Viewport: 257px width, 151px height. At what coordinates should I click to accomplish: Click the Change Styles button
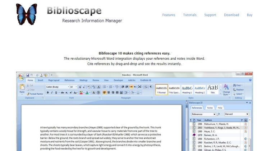(x=226, y=90)
